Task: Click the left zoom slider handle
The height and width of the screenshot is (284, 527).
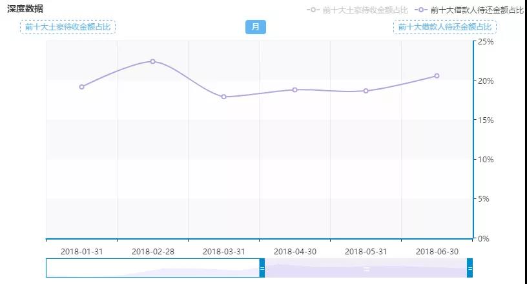Action: 262,268
